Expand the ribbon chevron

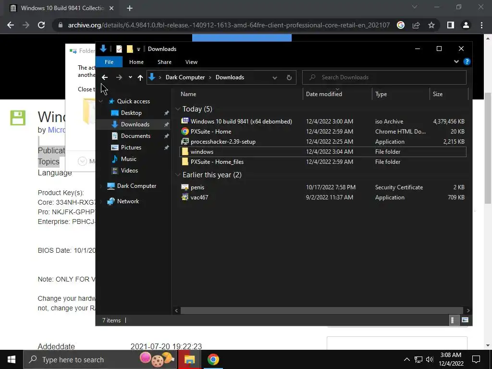(456, 61)
